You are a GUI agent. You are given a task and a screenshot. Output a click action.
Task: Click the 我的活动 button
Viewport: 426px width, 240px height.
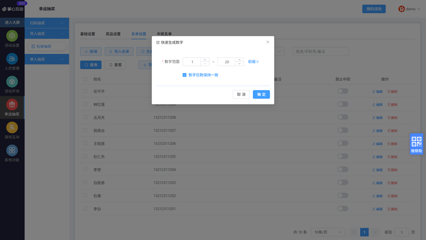click(x=374, y=9)
